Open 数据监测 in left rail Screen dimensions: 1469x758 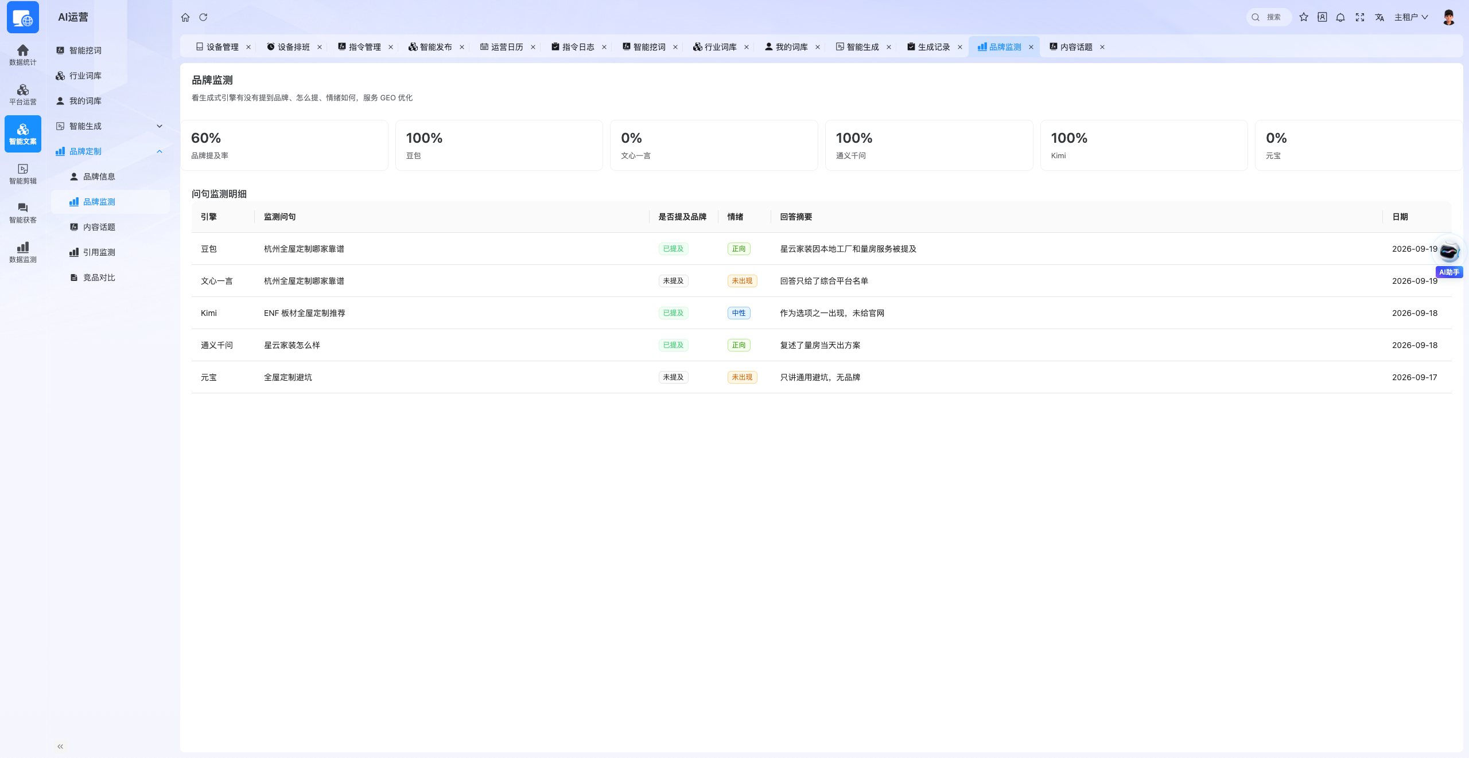23,252
